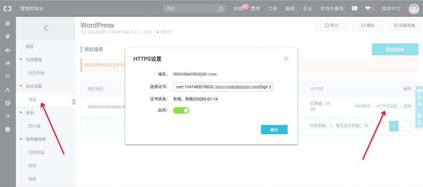
Task: Collapse the 安全 section
Action: 21,113
